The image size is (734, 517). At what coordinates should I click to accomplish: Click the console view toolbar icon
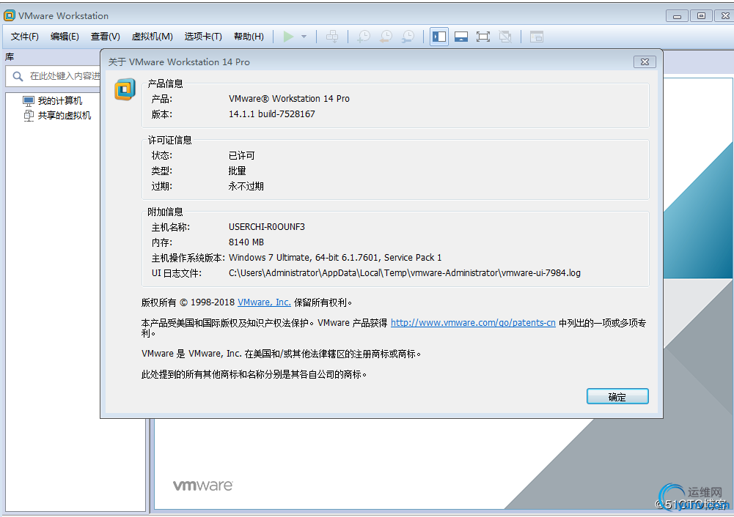pyautogui.click(x=537, y=37)
